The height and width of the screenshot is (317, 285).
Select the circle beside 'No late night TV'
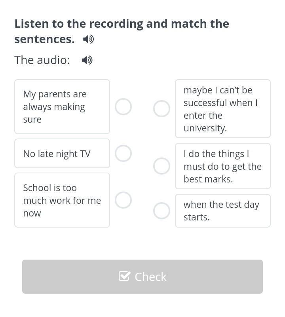123,153
